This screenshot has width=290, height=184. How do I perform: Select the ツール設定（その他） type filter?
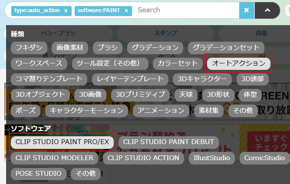point(110,63)
